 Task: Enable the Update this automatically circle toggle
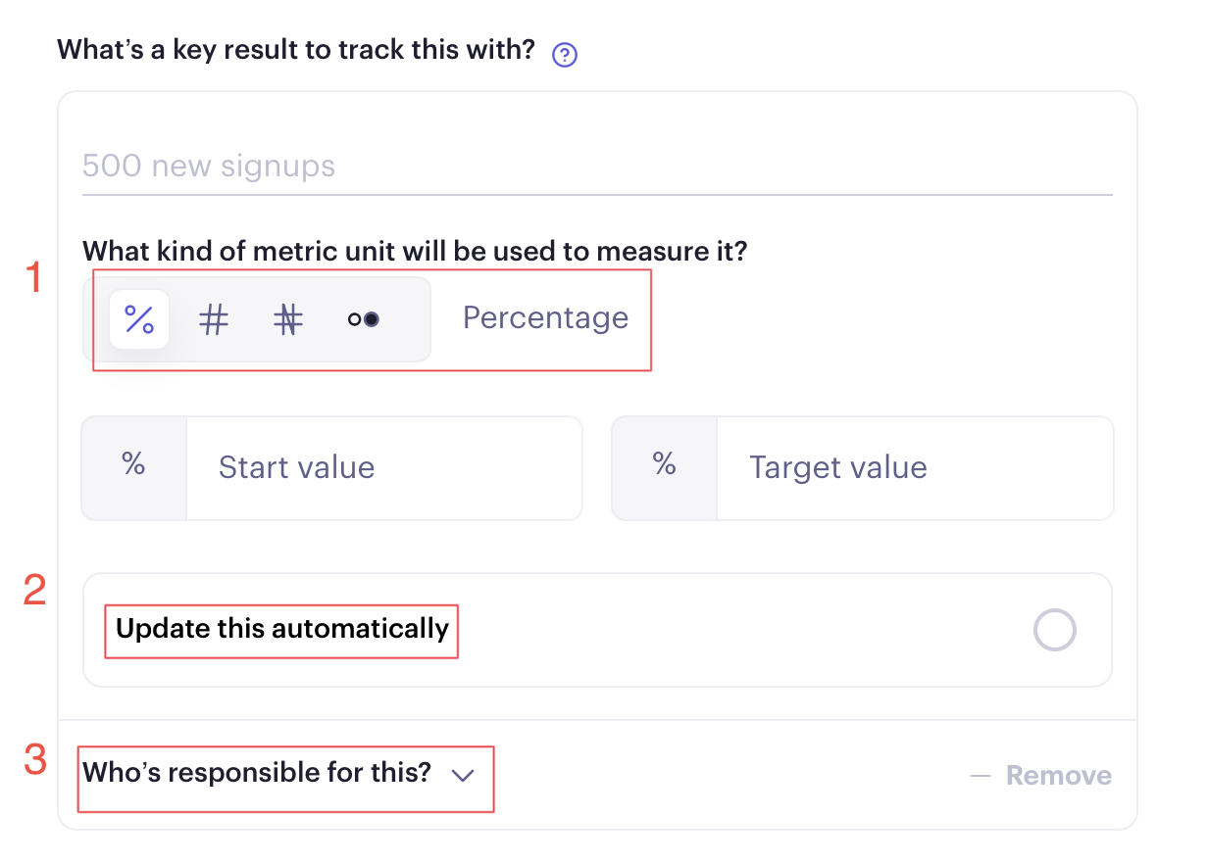point(1055,630)
